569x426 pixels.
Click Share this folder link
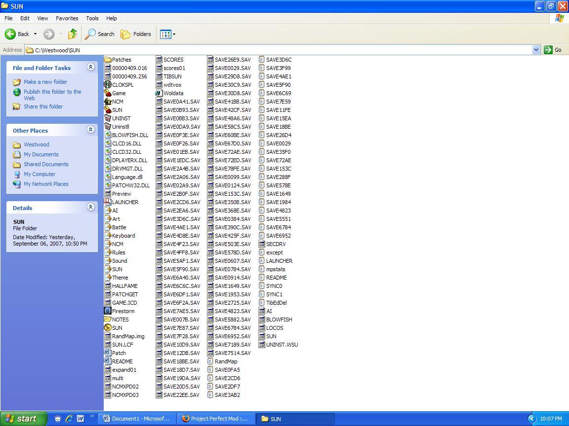pos(43,106)
